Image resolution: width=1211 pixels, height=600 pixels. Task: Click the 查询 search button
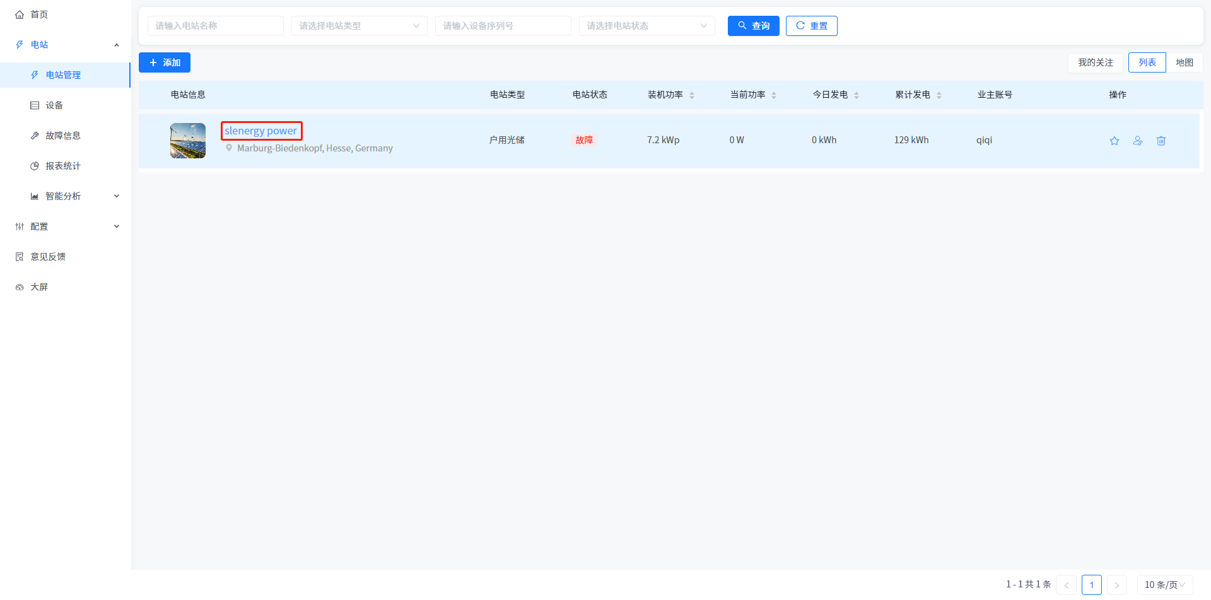point(753,26)
